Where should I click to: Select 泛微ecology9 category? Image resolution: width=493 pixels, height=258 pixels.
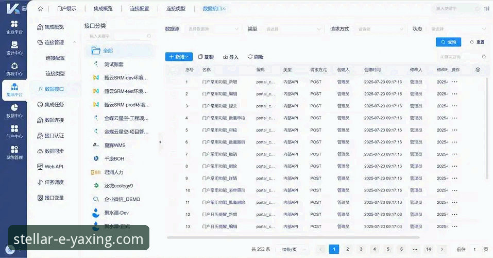pos(120,186)
